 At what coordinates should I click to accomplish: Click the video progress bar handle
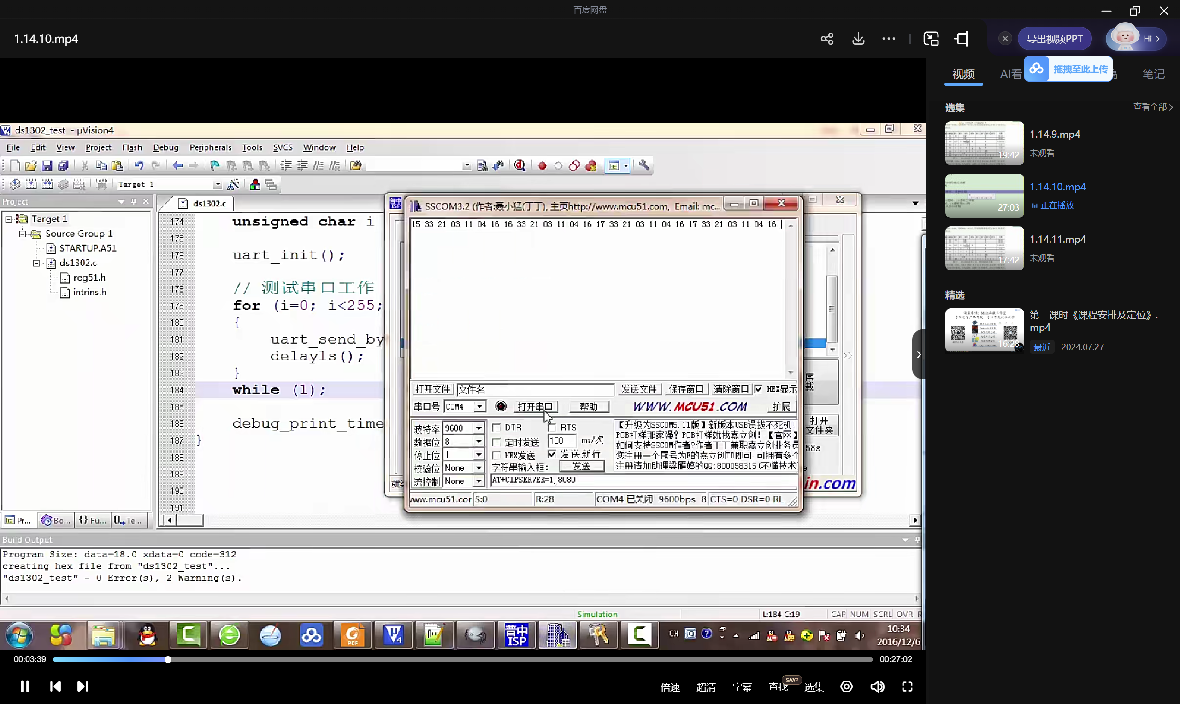(x=167, y=659)
